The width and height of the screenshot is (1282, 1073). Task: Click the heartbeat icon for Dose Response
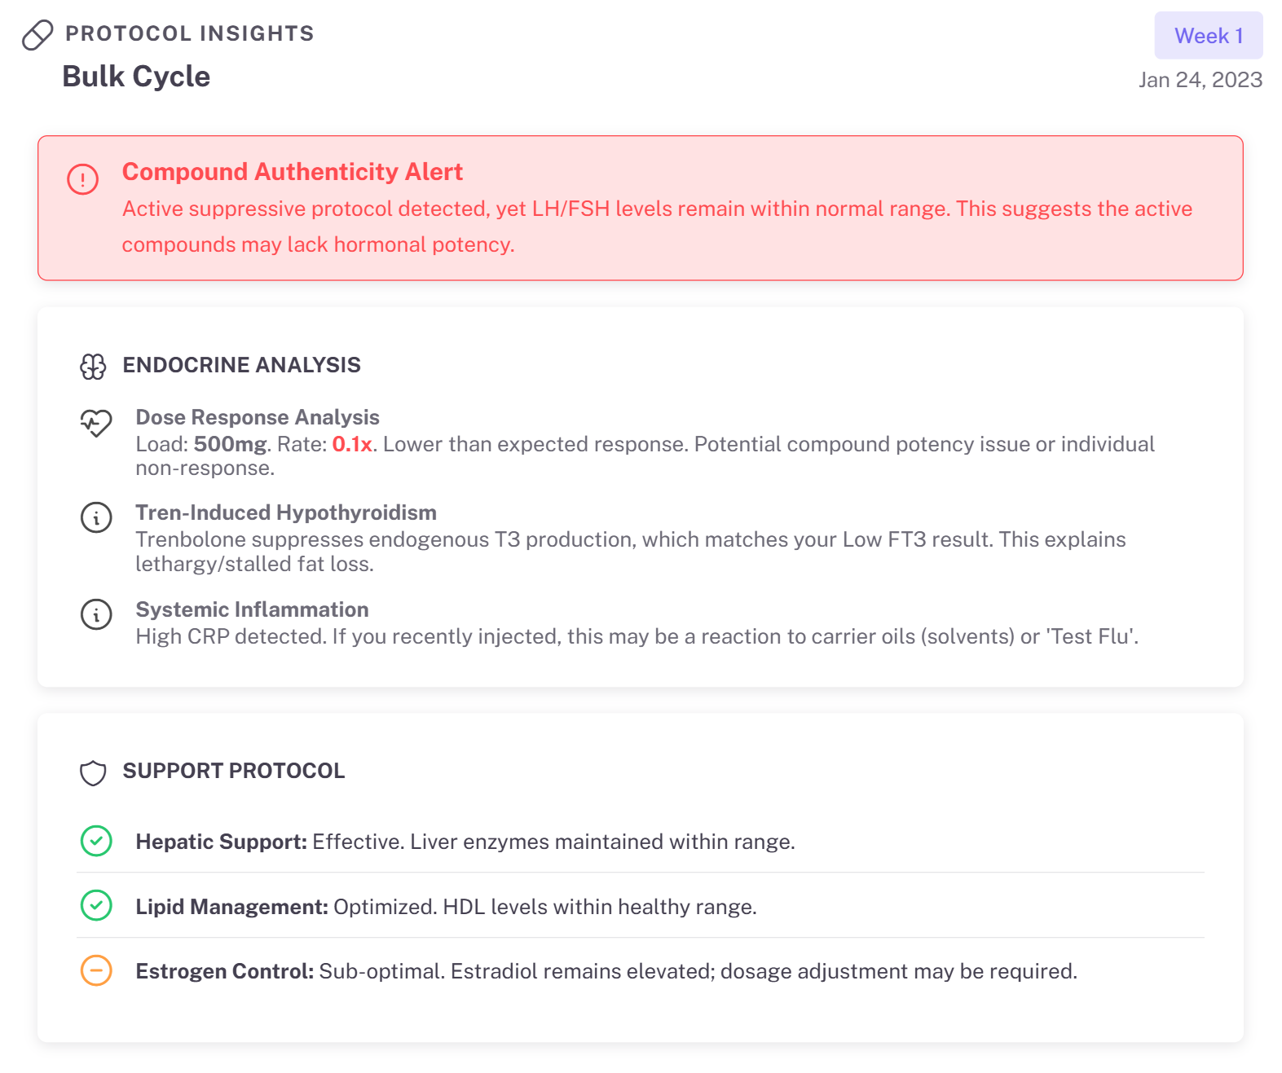96,422
